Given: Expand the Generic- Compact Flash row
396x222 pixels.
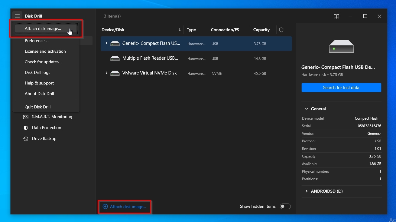Looking at the screenshot, I should click(106, 43).
